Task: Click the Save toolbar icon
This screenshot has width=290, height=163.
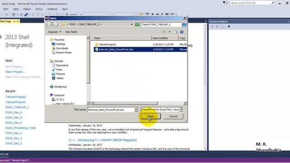Action: click(21, 14)
